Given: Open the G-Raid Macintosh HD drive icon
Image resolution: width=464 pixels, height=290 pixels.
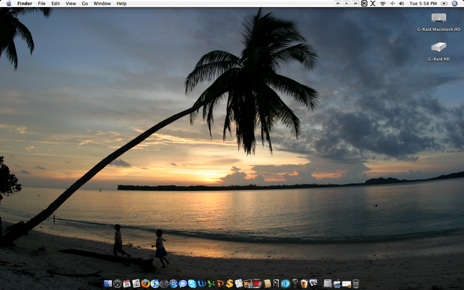Looking at the screenshot, I should [438, 18].
